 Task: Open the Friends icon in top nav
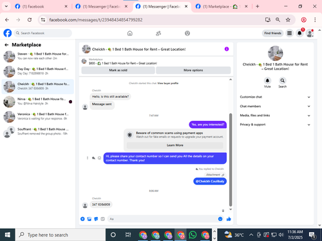click(158, 33)
